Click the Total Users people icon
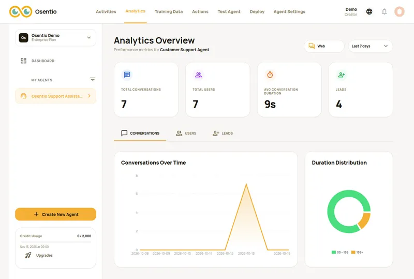 pyautogui.click(x=199, y=75)
